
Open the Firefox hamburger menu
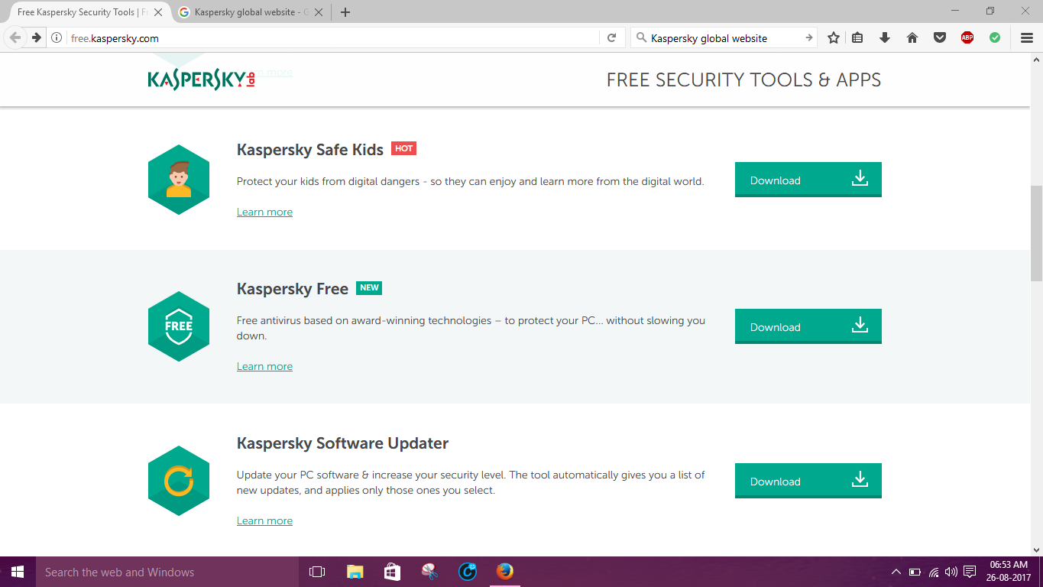coord(1027,37)
